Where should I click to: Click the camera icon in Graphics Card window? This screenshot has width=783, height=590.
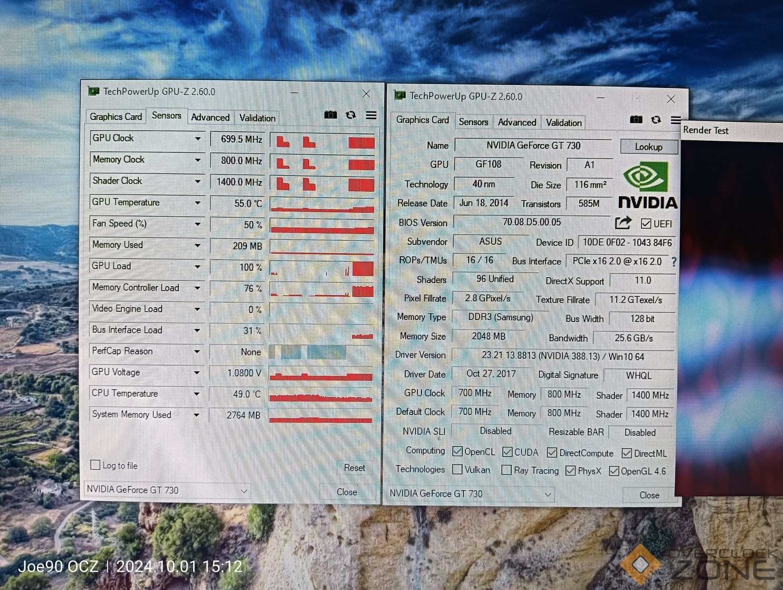tap(636, 119)
